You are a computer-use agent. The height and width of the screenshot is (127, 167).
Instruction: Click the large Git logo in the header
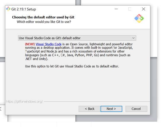139,19
